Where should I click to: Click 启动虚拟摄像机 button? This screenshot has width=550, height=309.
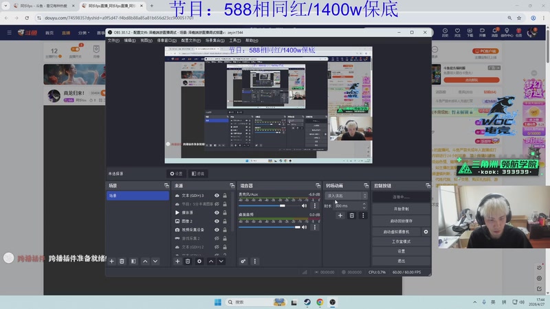click(x=397, y=231)
